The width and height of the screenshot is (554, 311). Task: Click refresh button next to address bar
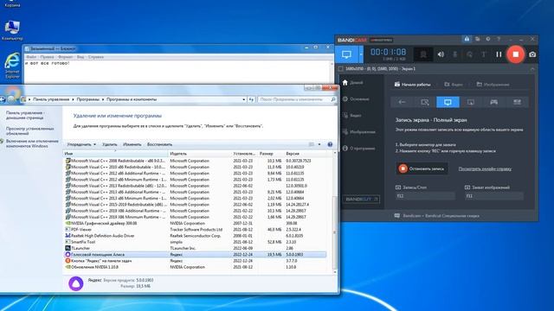pyautogui.click(x=251, y=100)
